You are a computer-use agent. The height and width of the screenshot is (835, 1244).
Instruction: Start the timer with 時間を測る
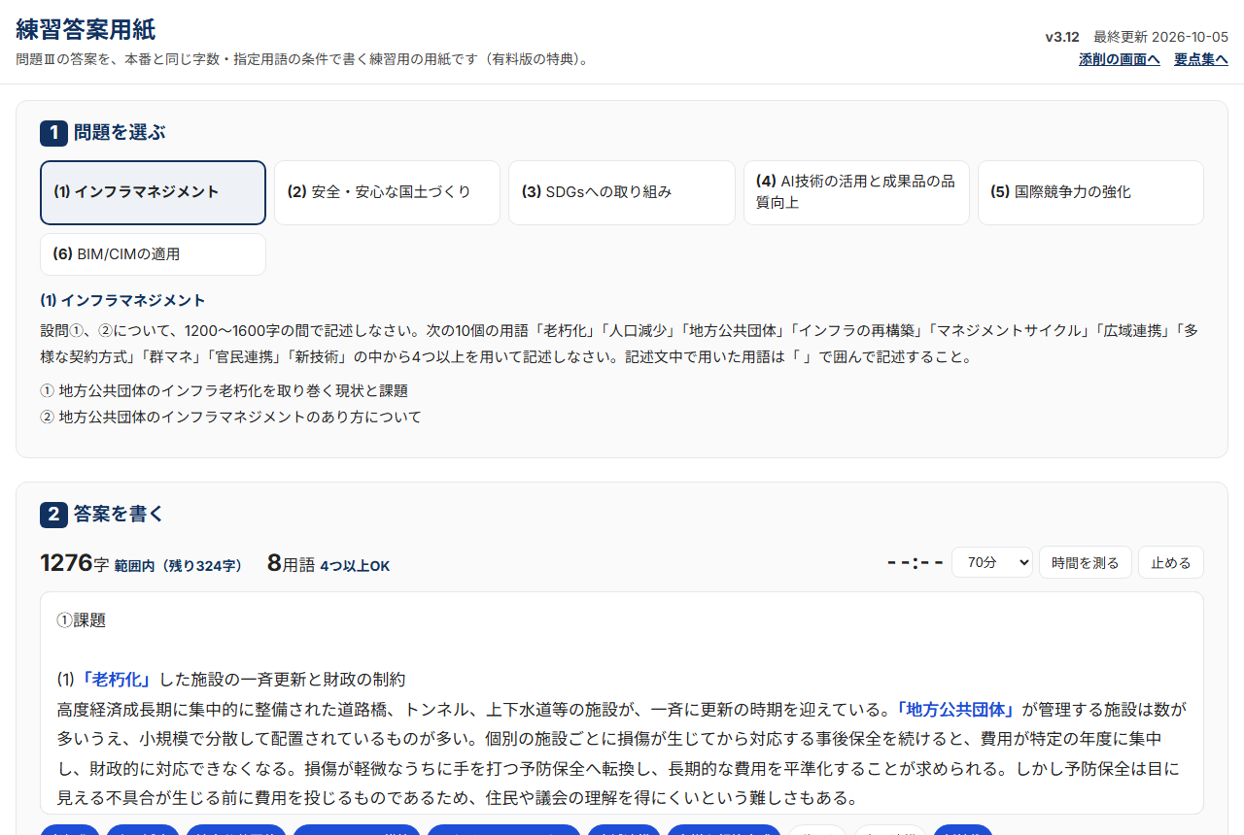(1085, 562)
